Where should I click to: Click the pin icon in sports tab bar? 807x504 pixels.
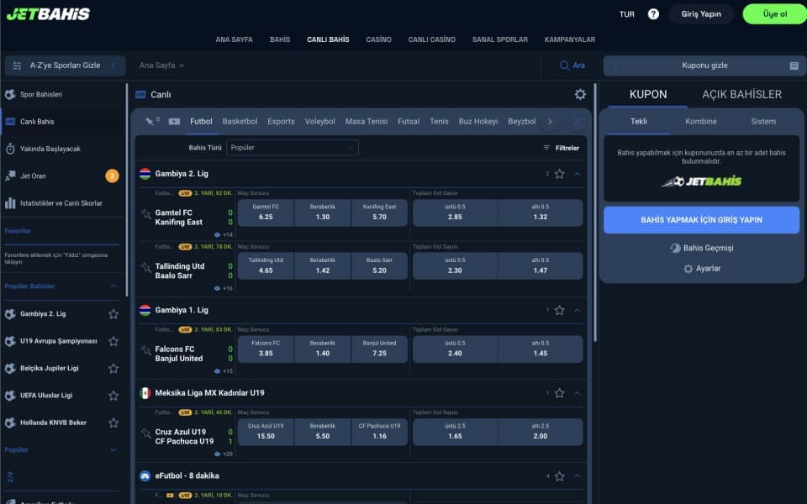[x=150, y=121]
